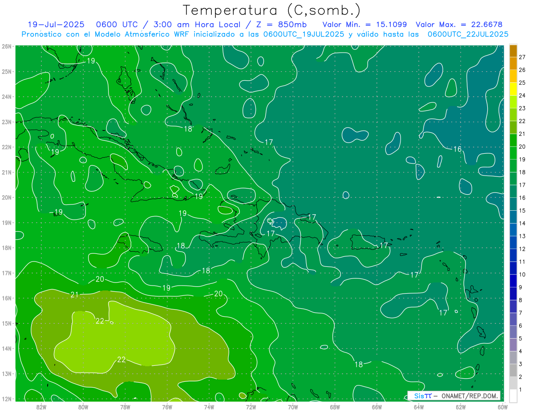Image resolution: width=534 pixels, height=413 pixels.
Task: Pick the teal swatch between 15 and 16
Action: [513, 204]
